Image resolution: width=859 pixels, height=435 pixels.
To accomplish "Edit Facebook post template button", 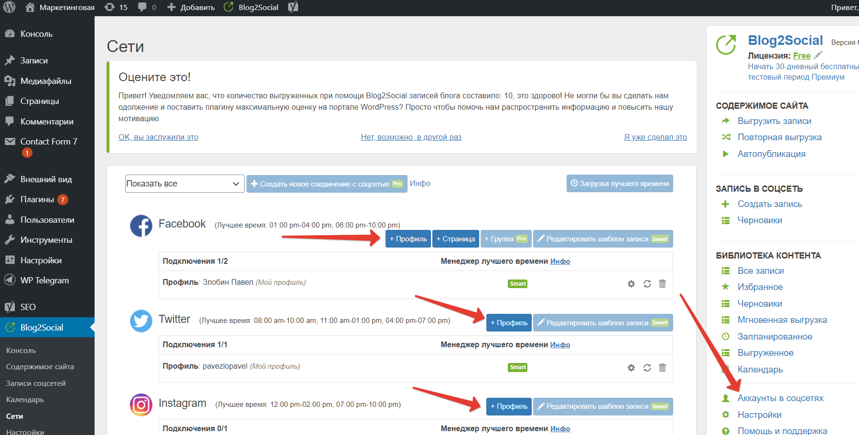I will [603, 239].
